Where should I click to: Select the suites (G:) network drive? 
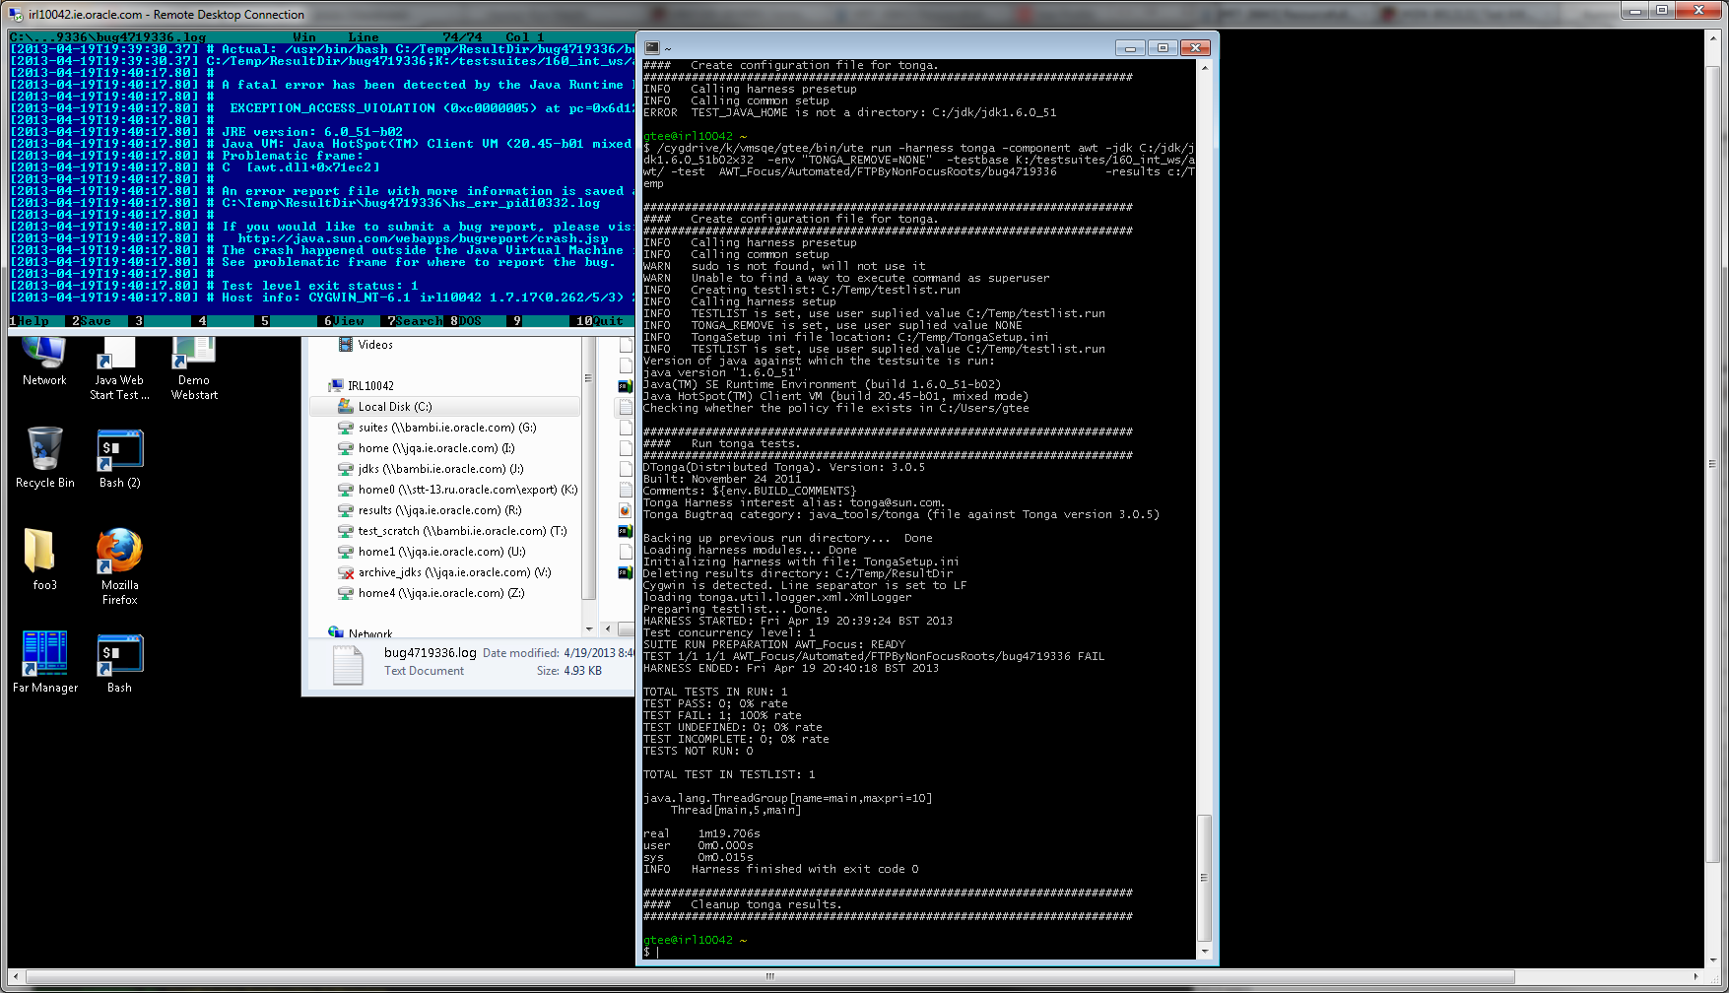point(446,428)
